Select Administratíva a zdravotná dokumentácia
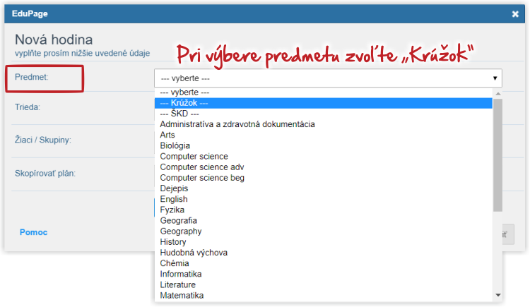530x307 pixels. click(324, 124)
